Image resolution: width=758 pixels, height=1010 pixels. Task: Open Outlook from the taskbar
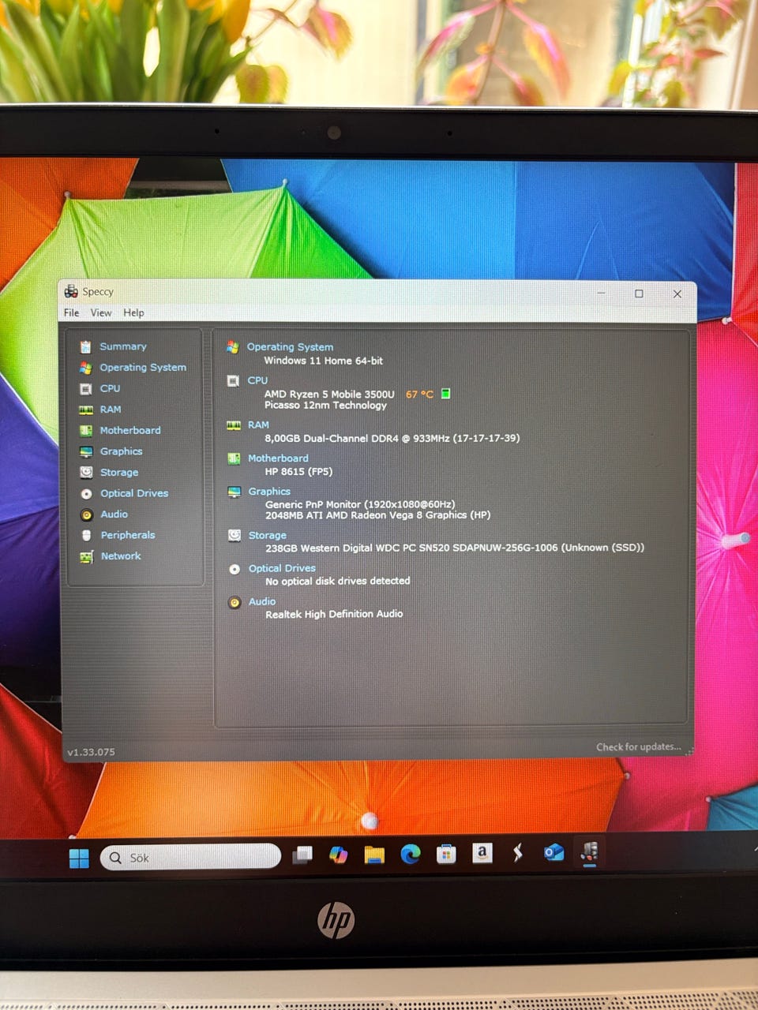pyautogui.click(x=553, y=852)
